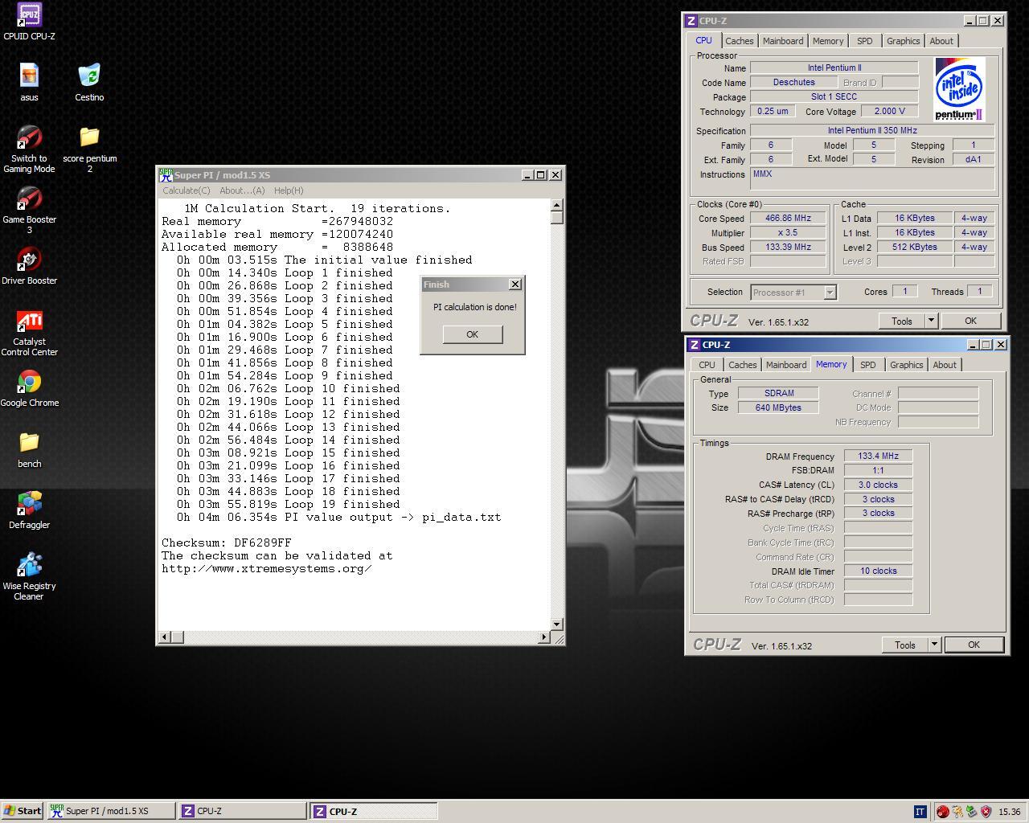Open Catalyst Control Center shortcut

29,333
